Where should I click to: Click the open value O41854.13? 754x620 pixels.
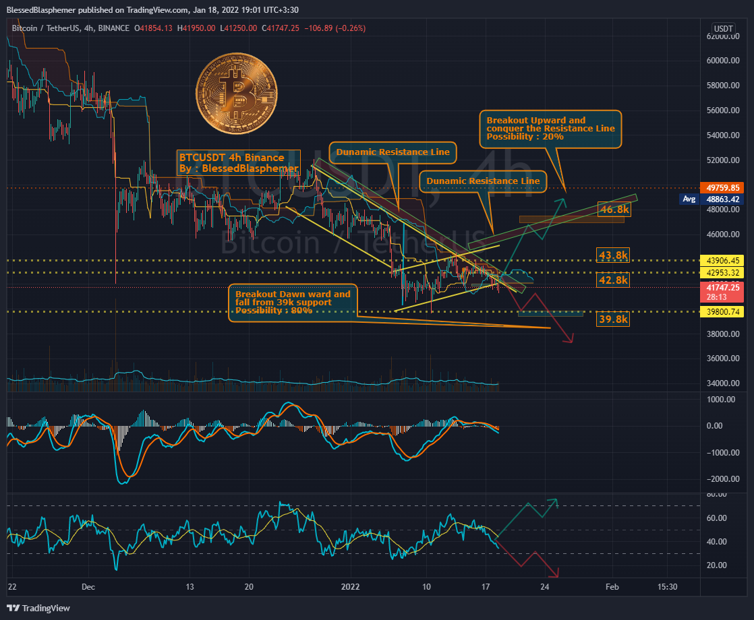click(153, 28)
